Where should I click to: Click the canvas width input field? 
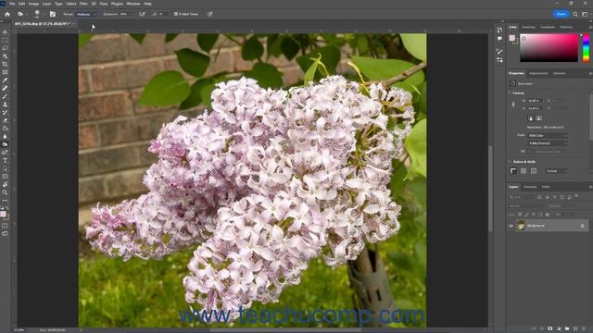(535, 101)
